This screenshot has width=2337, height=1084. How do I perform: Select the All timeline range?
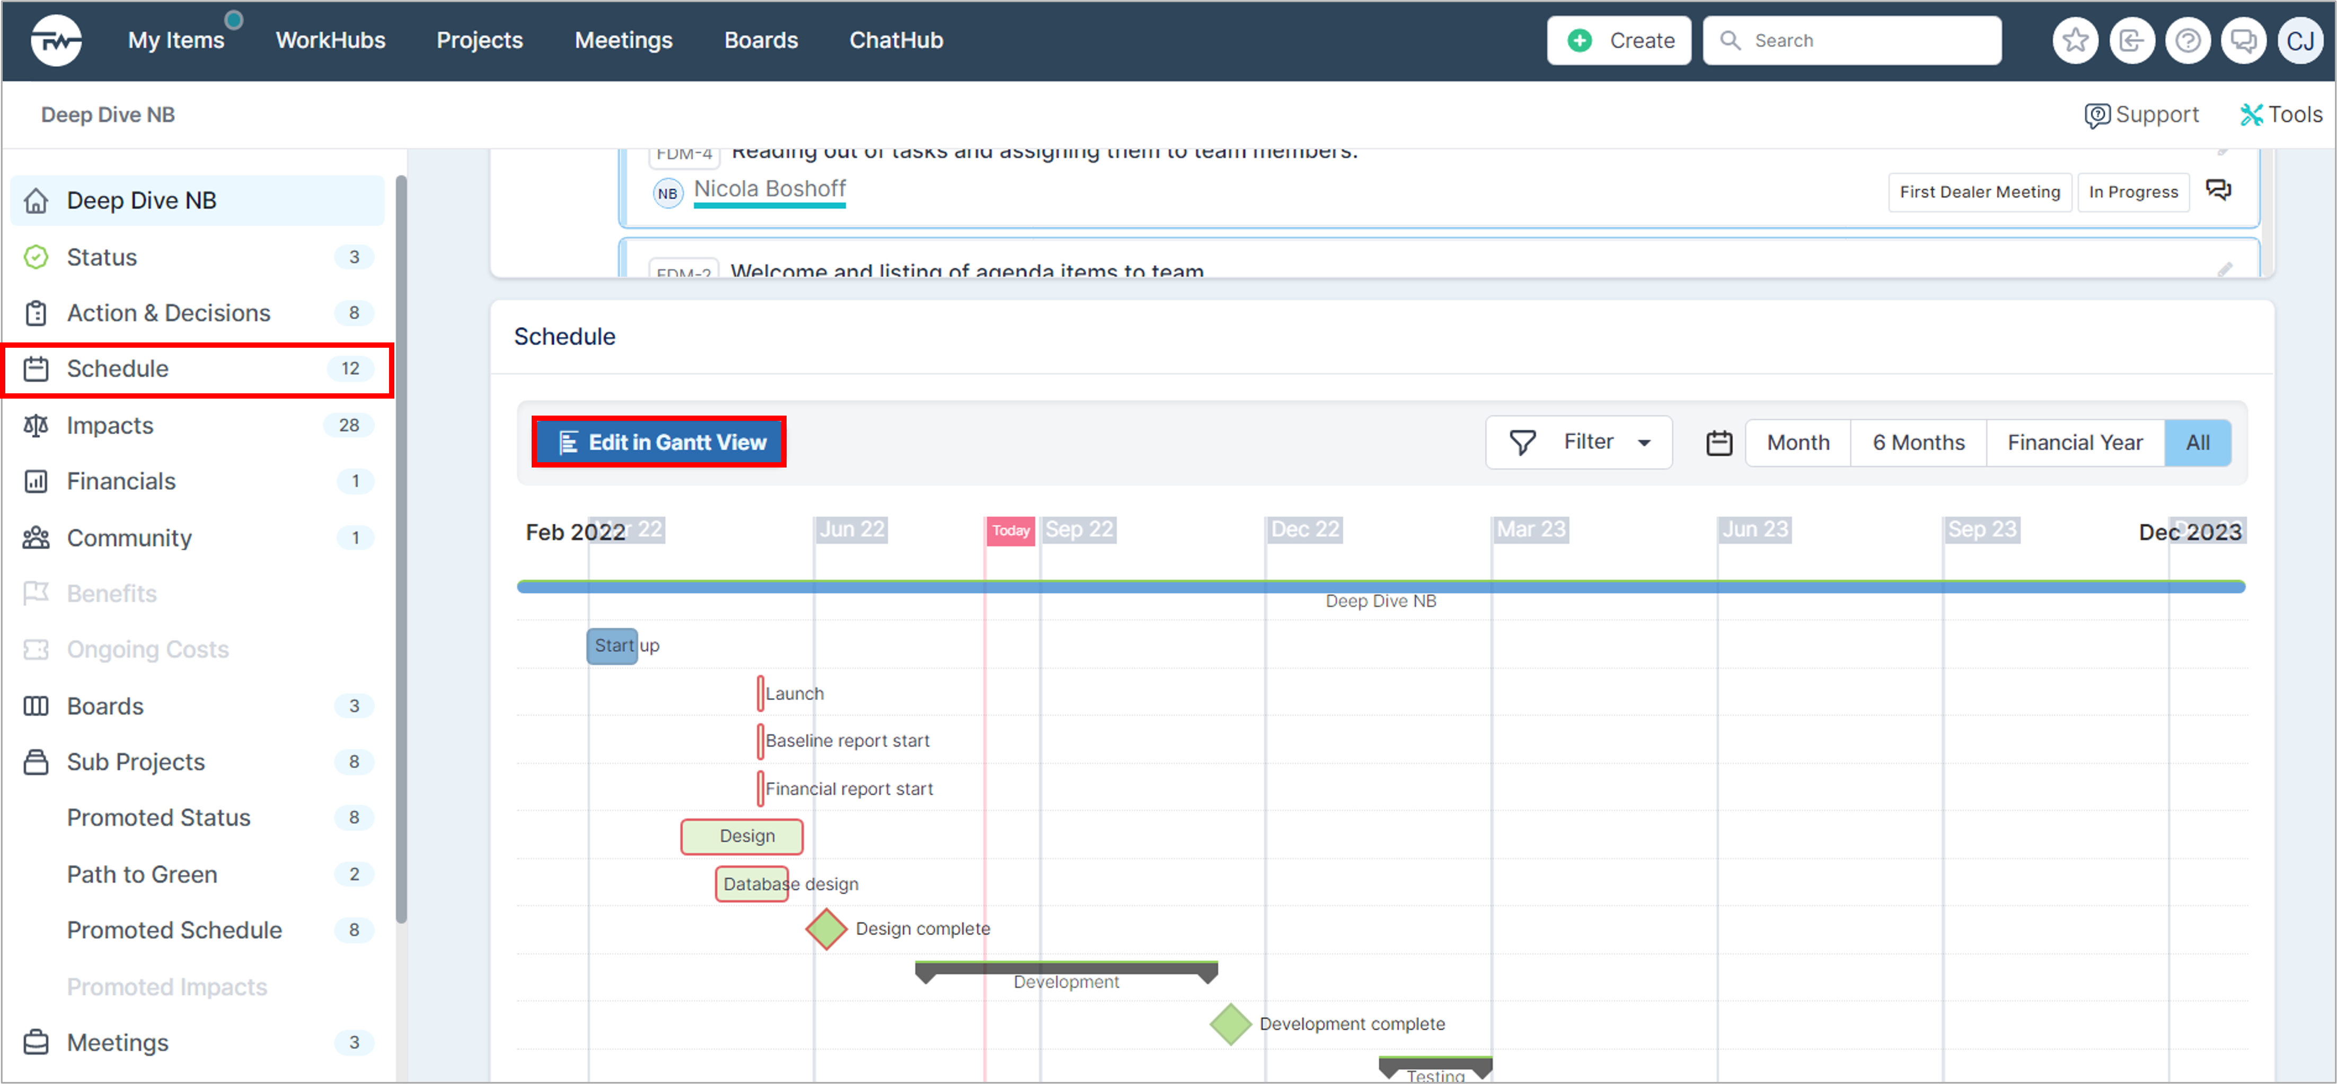coord(2197,443)
